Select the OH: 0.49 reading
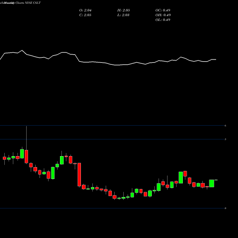 point(163,15)
